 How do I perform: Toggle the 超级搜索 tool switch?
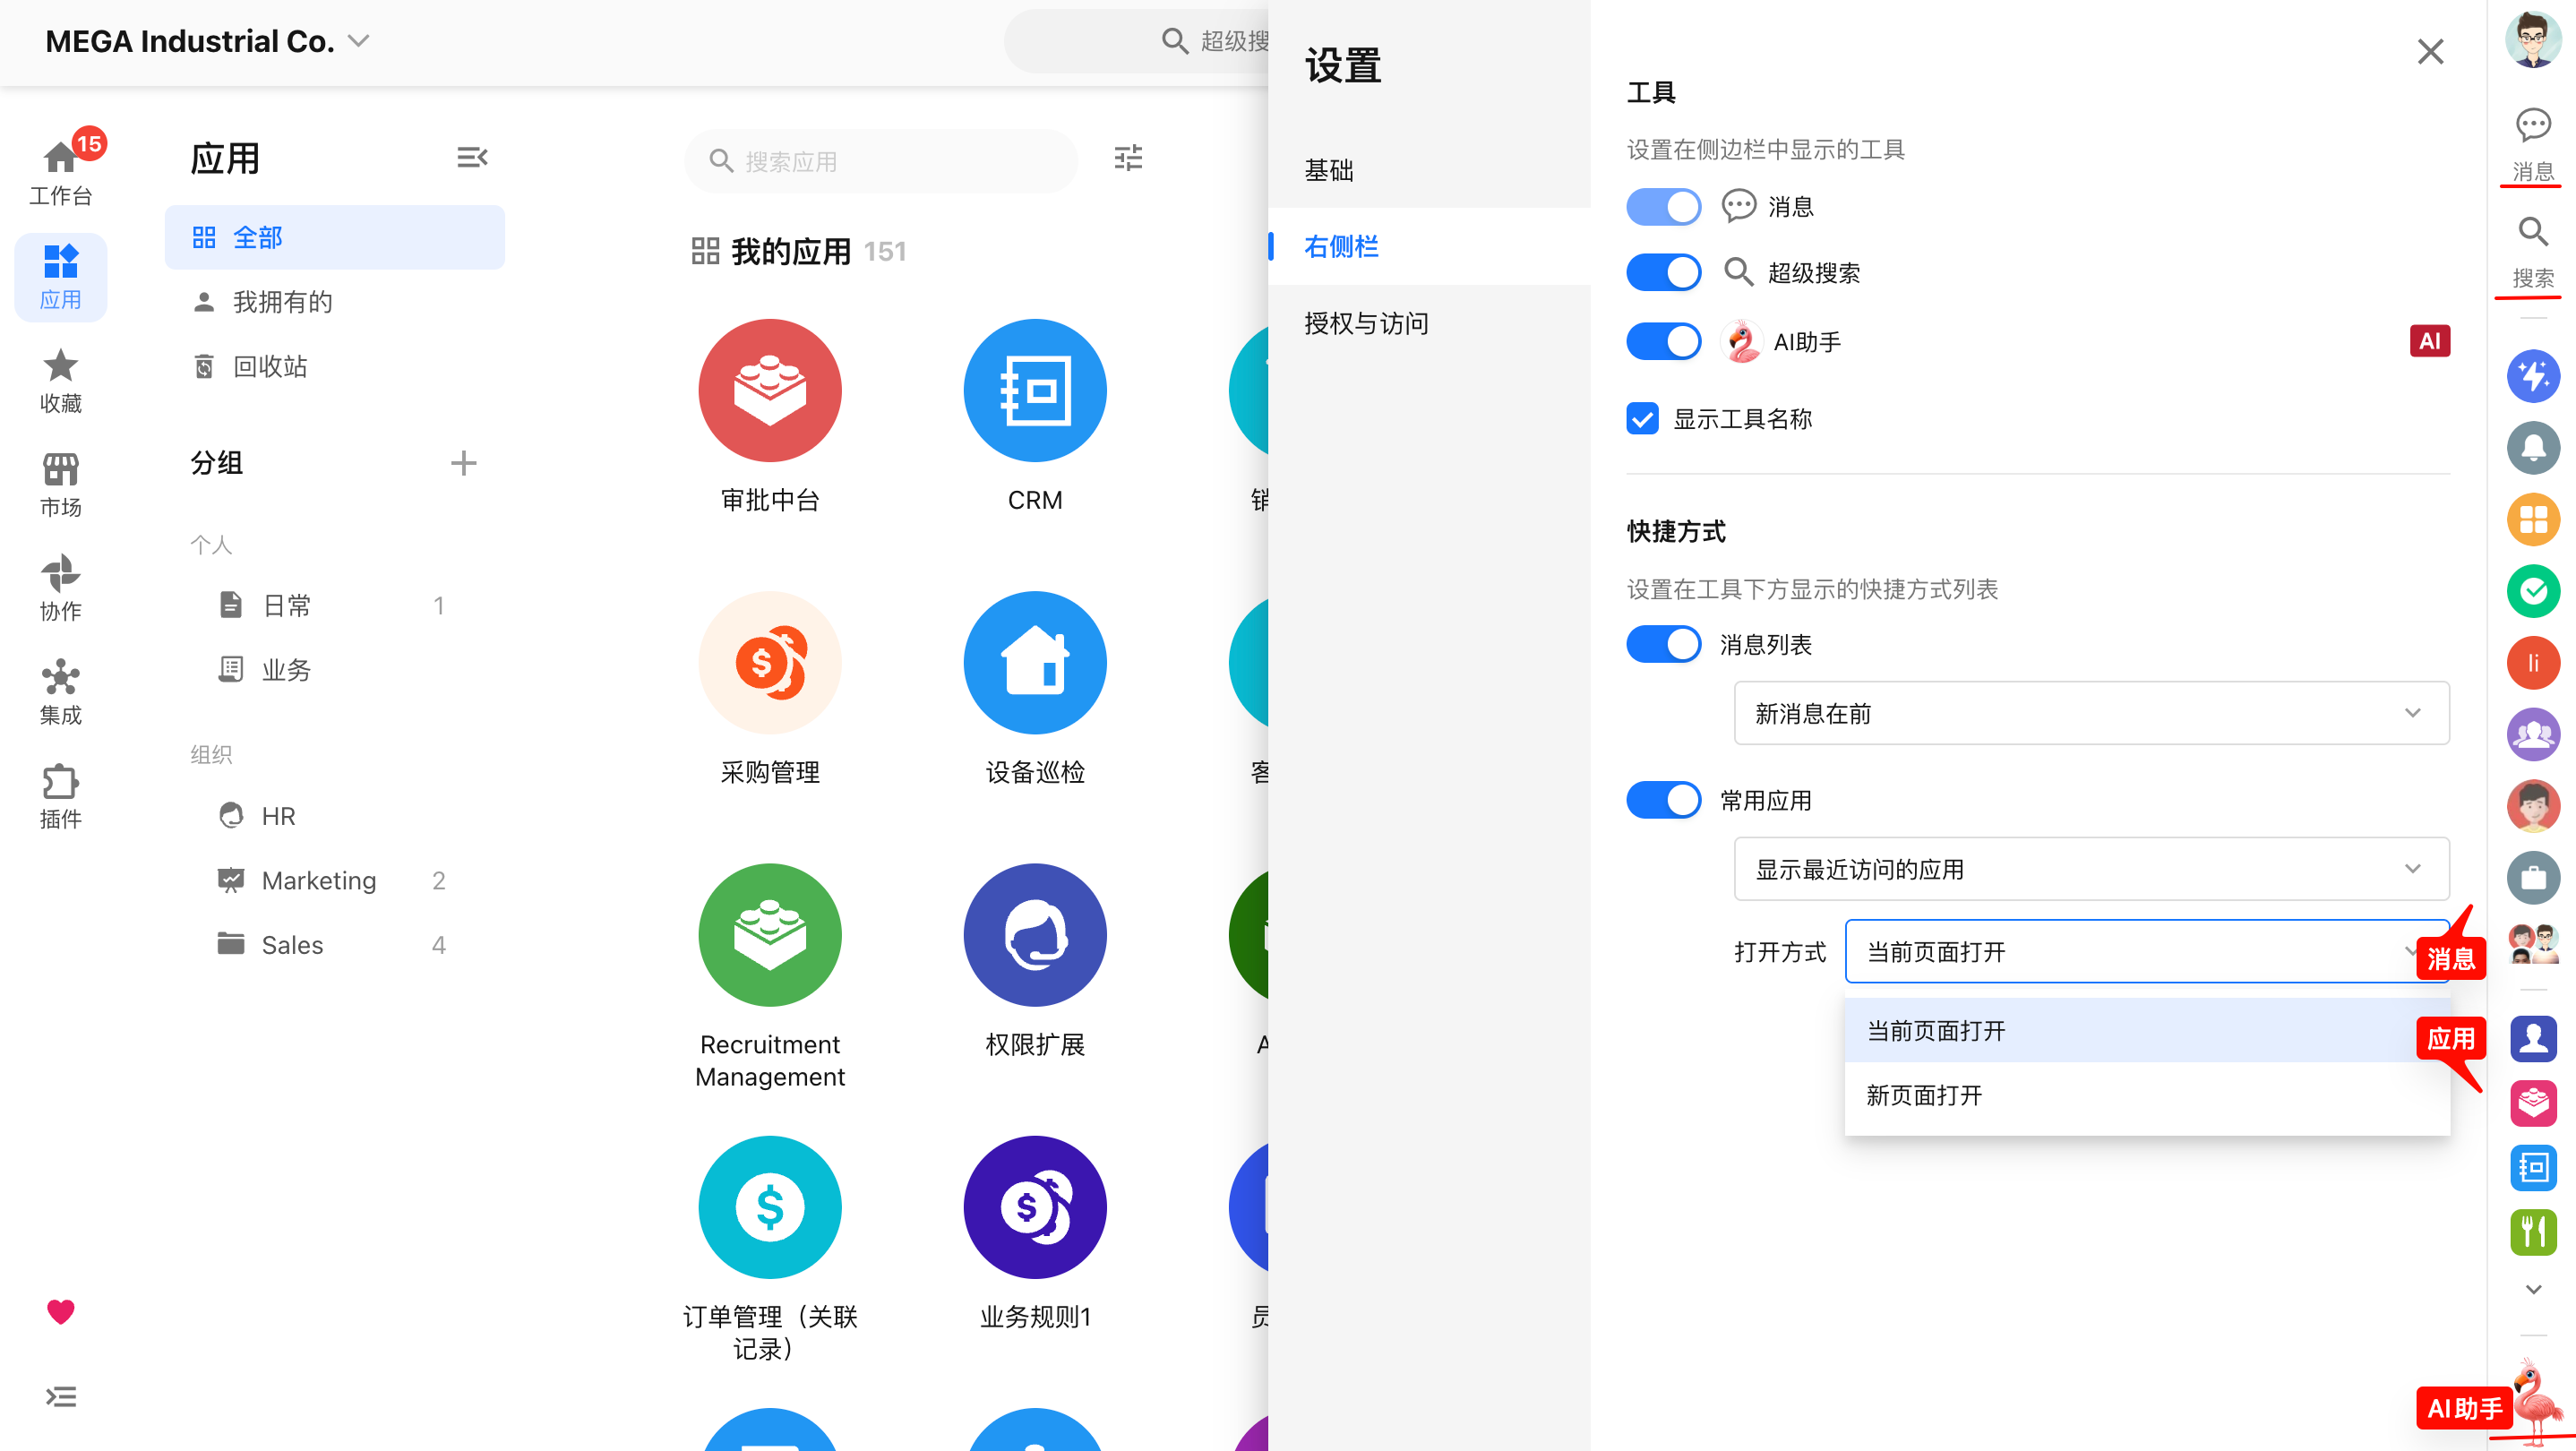(1663, 272)
